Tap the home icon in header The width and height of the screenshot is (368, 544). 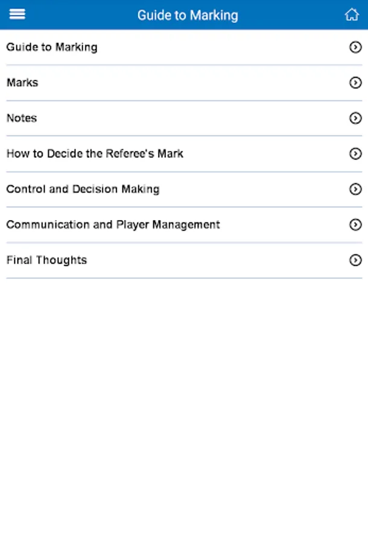click(352, 15)
